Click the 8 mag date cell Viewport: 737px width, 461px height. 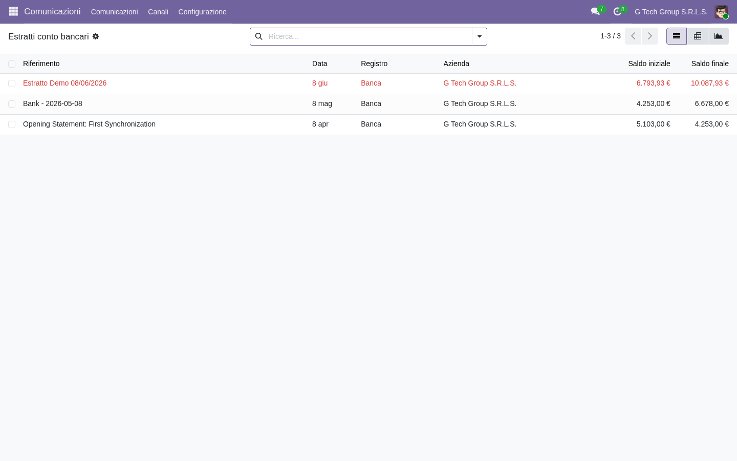click(x=322, y=103)
